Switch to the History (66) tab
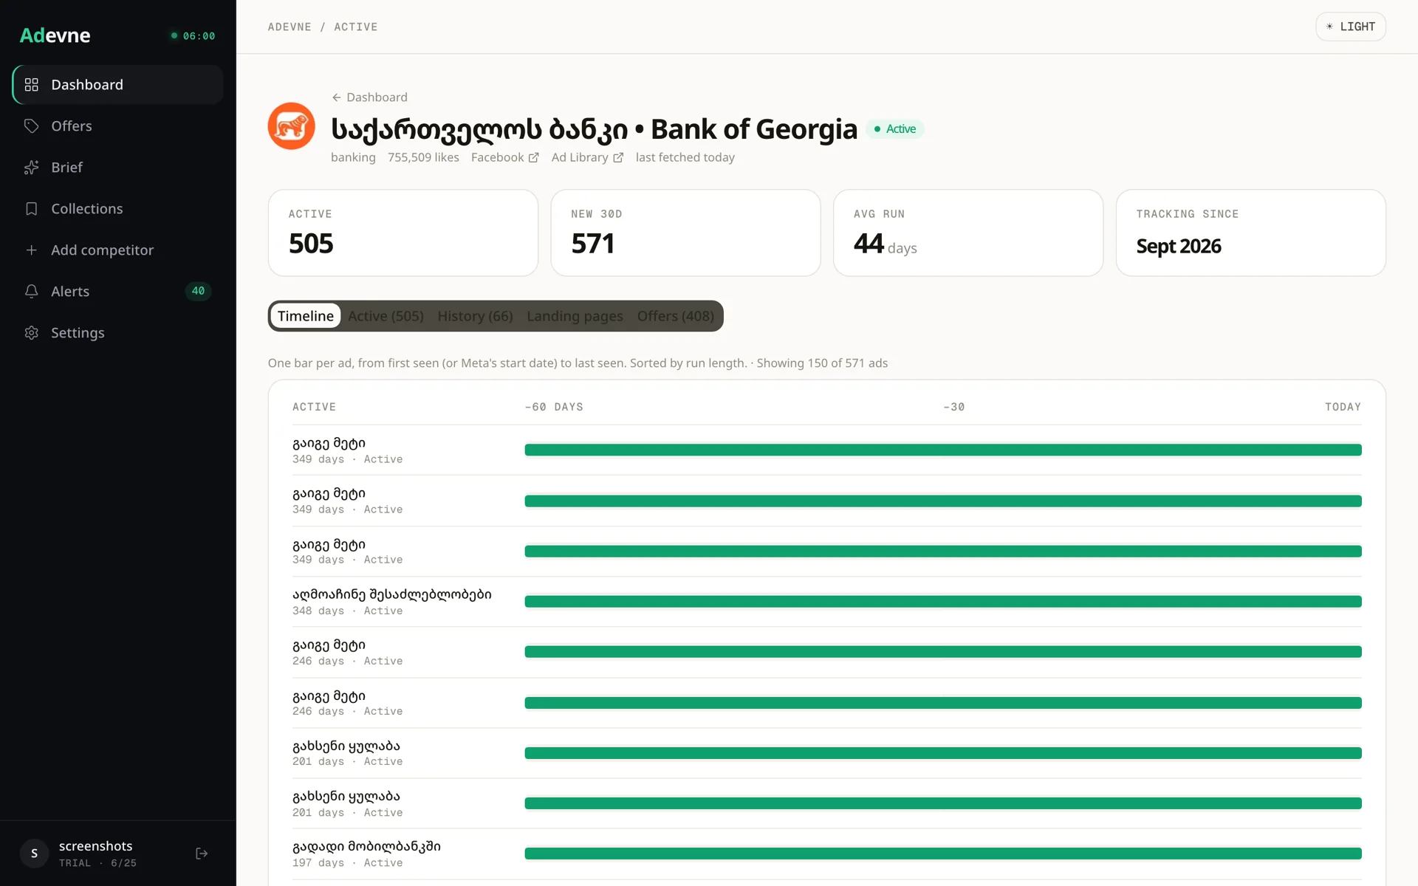This screenshot has width=1418, height=886. click(475, 316)
